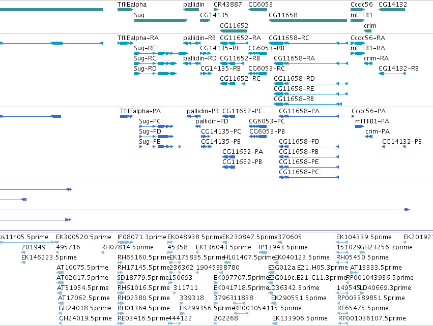Select EST RH07814.5prime
The image size is (433, 326).
pyautogui.click(x=102, y=252)
